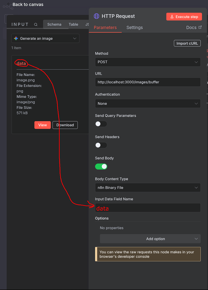The width and height of the screenshot is (208, 290).
Task: Click the search icon beside INPUT
Action: point(36,25)
